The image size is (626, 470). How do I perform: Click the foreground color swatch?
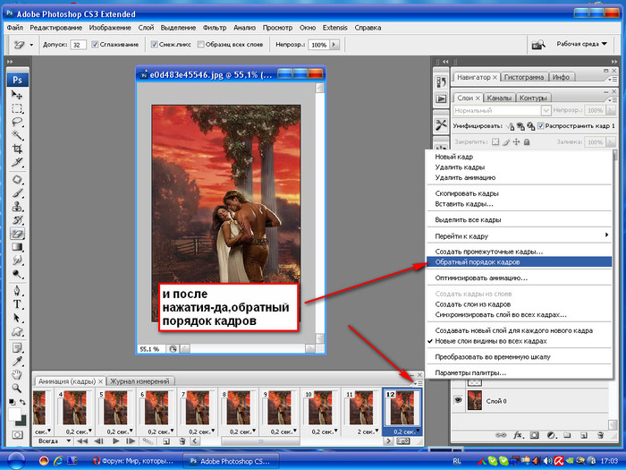click(14, 414)
